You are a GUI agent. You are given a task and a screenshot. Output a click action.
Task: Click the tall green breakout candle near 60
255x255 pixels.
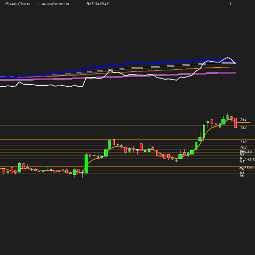(x=86, y=164)
